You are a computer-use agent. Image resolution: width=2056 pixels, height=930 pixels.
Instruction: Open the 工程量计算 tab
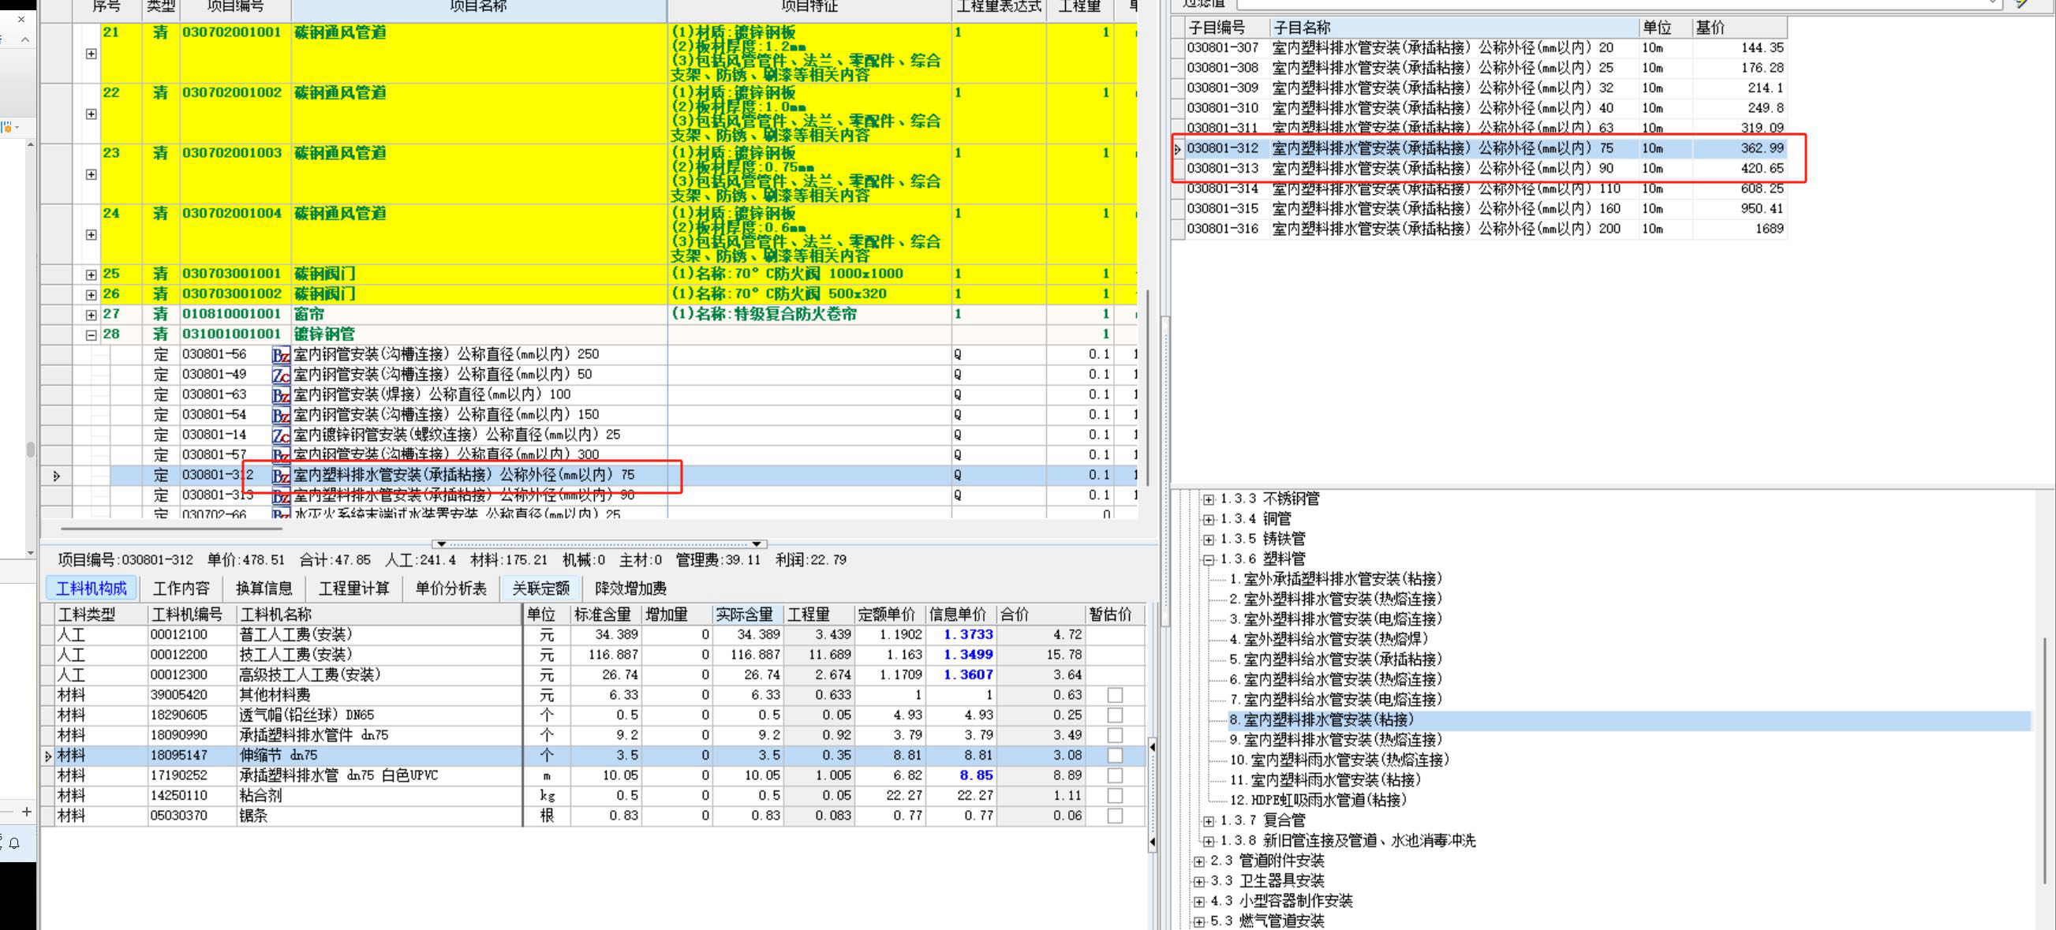pyautogui.click(x=353, y=588)
